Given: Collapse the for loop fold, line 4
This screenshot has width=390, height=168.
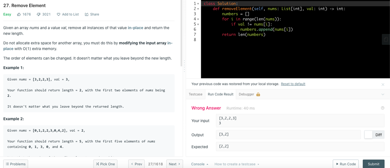Looking at the screenshot, I should [198, 19].
